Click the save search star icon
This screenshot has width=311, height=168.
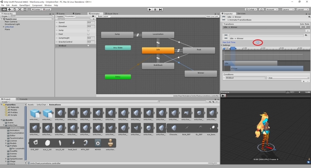point(217,102)
